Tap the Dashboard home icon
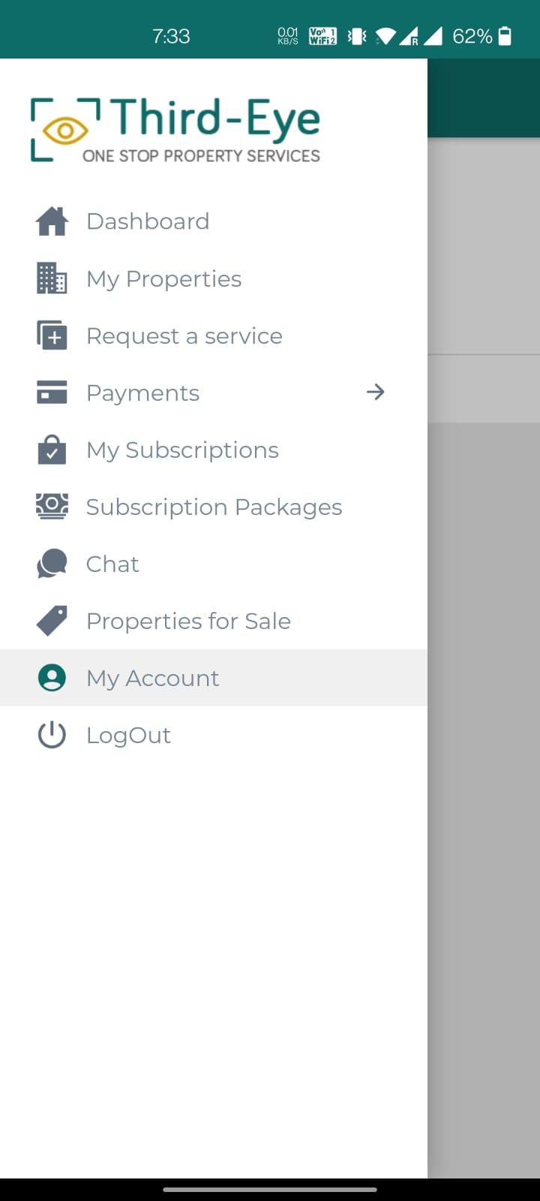 pyautogui.click(x=52, y=221)
